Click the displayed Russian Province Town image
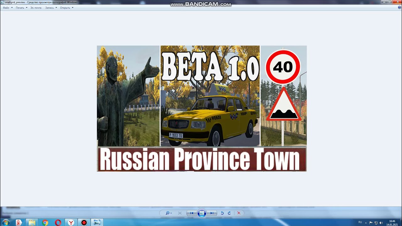Viewport: 402px width, 226px height. (202, 109)
